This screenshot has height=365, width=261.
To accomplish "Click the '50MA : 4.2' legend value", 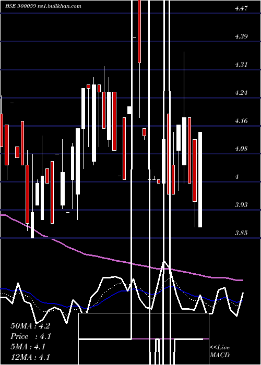I will pyautogui.click(x=30, y=326).
